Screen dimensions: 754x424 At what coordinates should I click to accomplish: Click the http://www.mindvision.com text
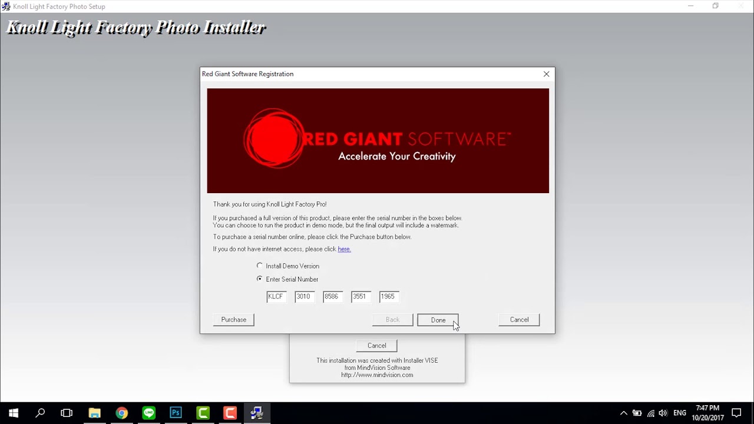click(377, 375)
